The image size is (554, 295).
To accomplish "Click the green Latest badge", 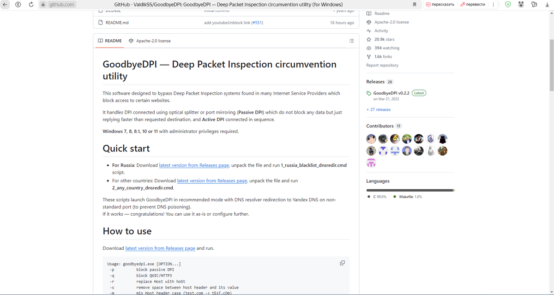I will tap(419, 93).
